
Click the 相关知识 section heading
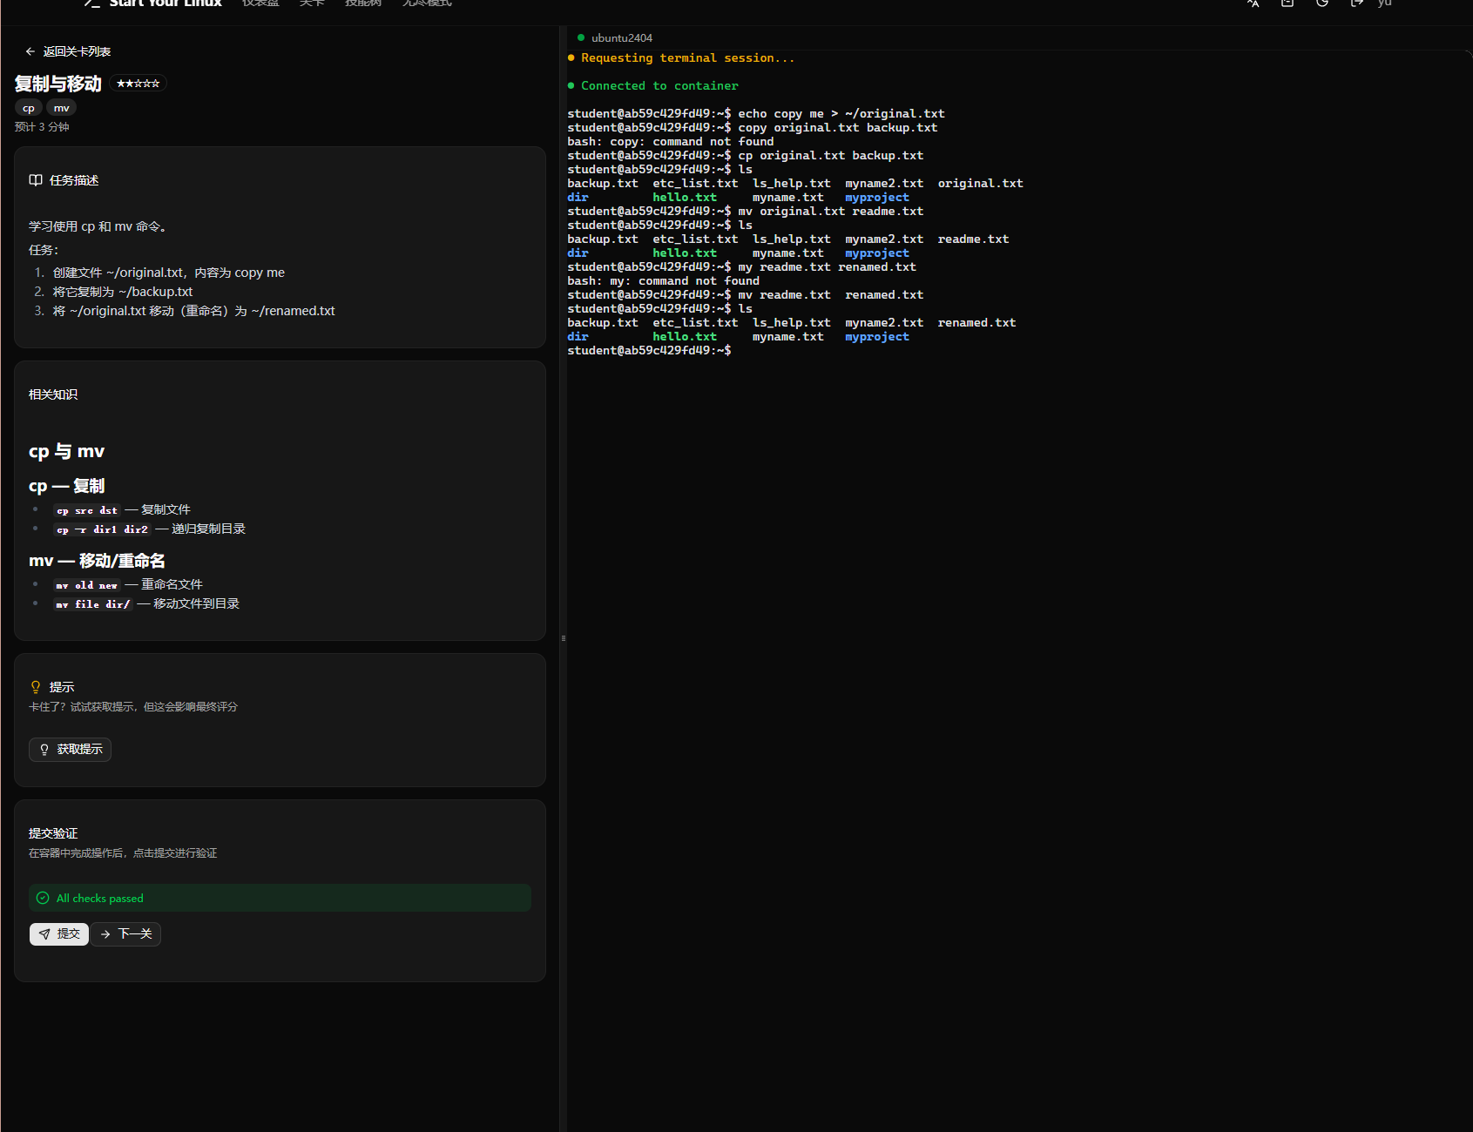53,394
